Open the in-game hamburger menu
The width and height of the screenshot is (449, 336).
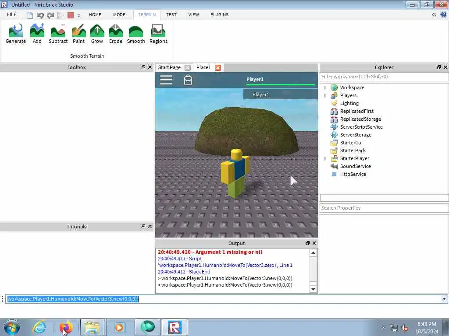click(166, 80)
